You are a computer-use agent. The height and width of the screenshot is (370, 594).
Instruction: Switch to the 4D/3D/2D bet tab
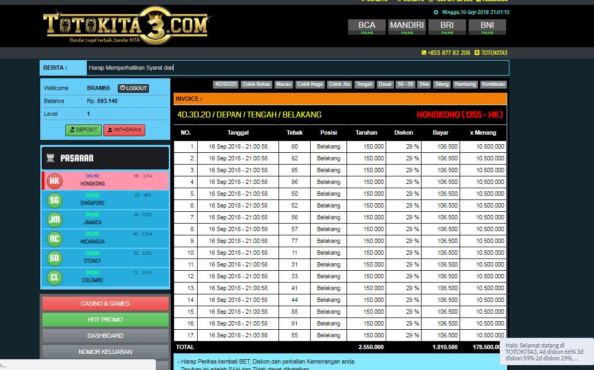[225, 84]
